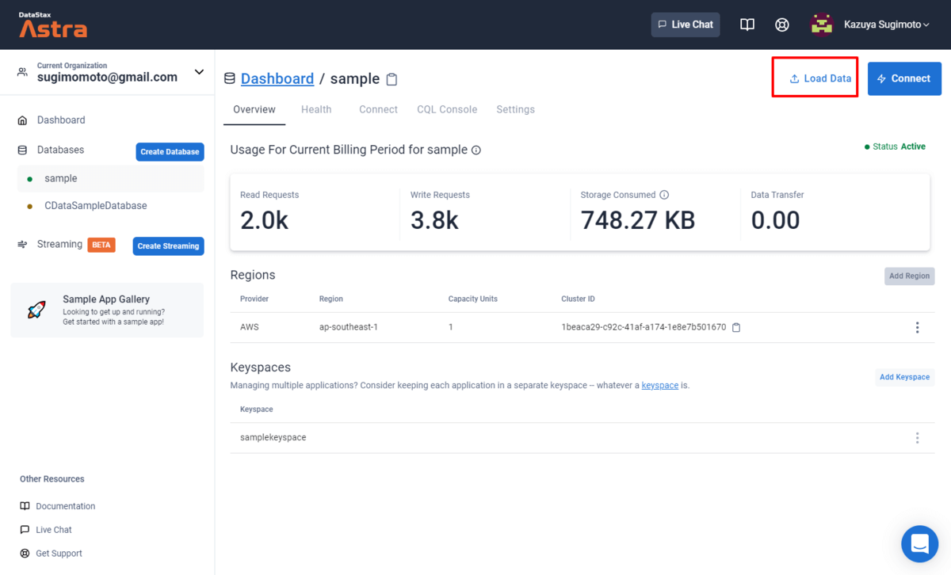Click the 3.8k Write Requests value
Image resolution: width=951 pixels, height=575 pixels.
point(434,220)
